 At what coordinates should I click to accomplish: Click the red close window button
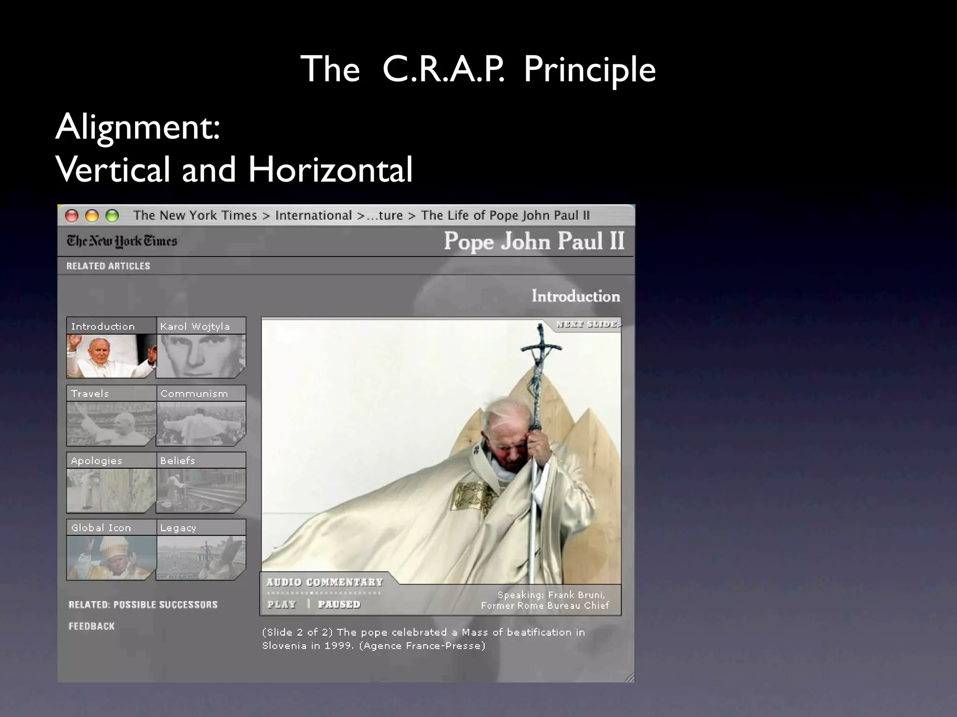click(71, 216)
